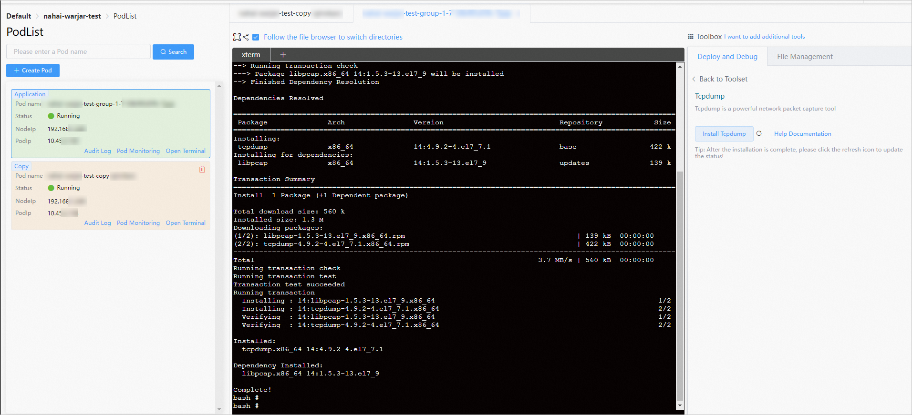
Task: Delete the test-copy pod with trash icon
Action: 202,169
